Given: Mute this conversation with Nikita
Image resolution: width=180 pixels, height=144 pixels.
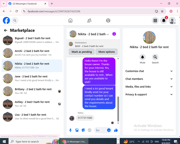Looking at the screenshot, I should pyautogui.click(x=143, y=57).
